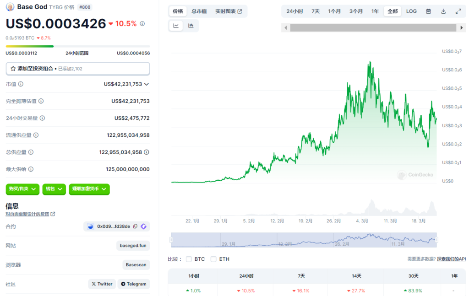Viewport: 469px width, 296px height.
Task: Copy the contract address 0x0d9...fd38de
Action: pyautogui.click(x=135, y=226)
